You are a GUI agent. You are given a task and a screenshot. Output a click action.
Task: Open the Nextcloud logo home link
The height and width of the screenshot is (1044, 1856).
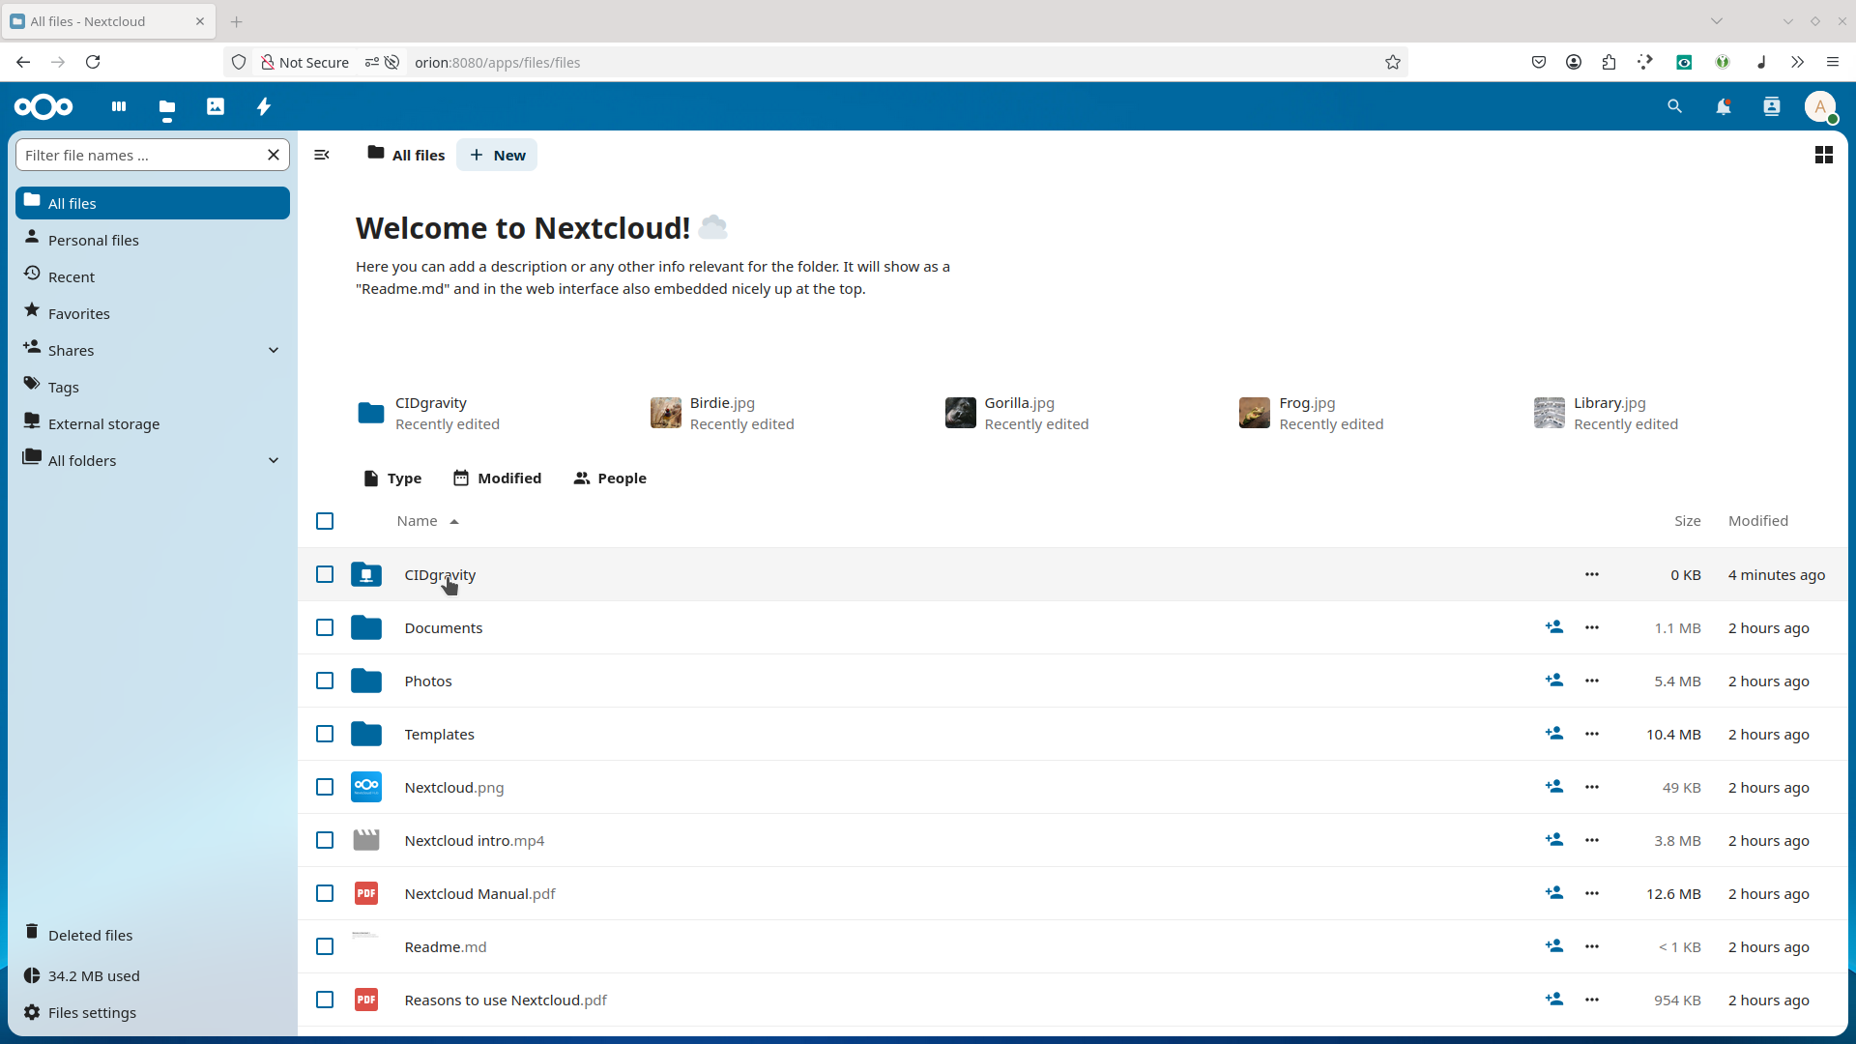pyautogui.click(x=43, y=106)
